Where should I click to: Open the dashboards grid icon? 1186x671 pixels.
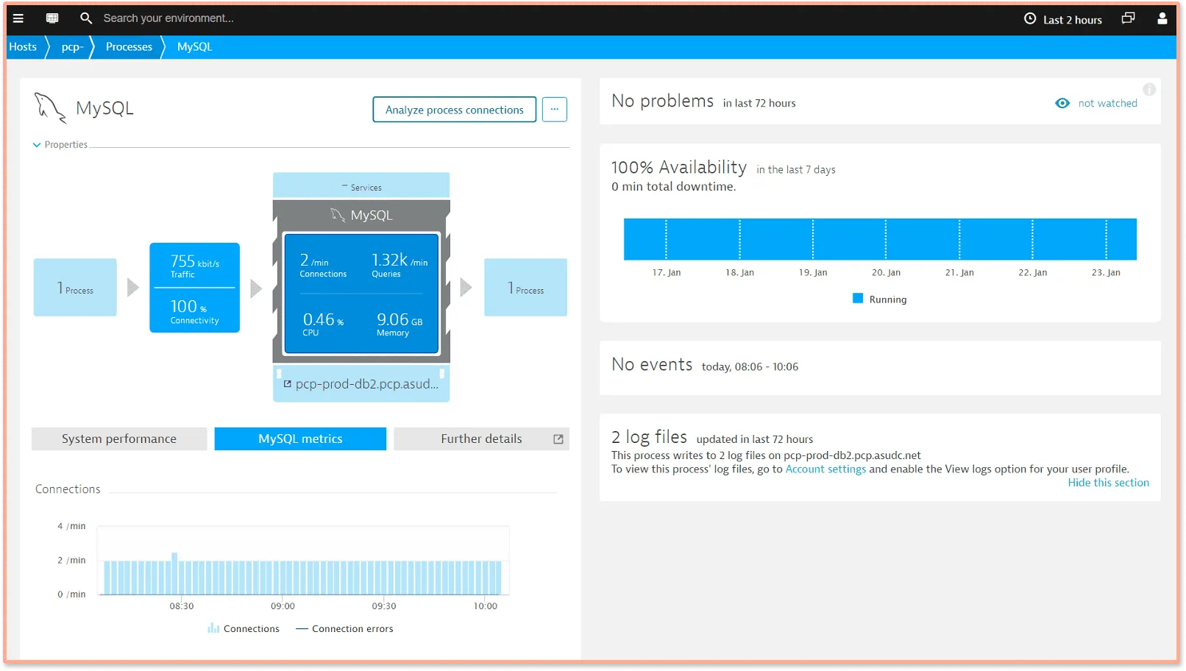tap(52, 18)
